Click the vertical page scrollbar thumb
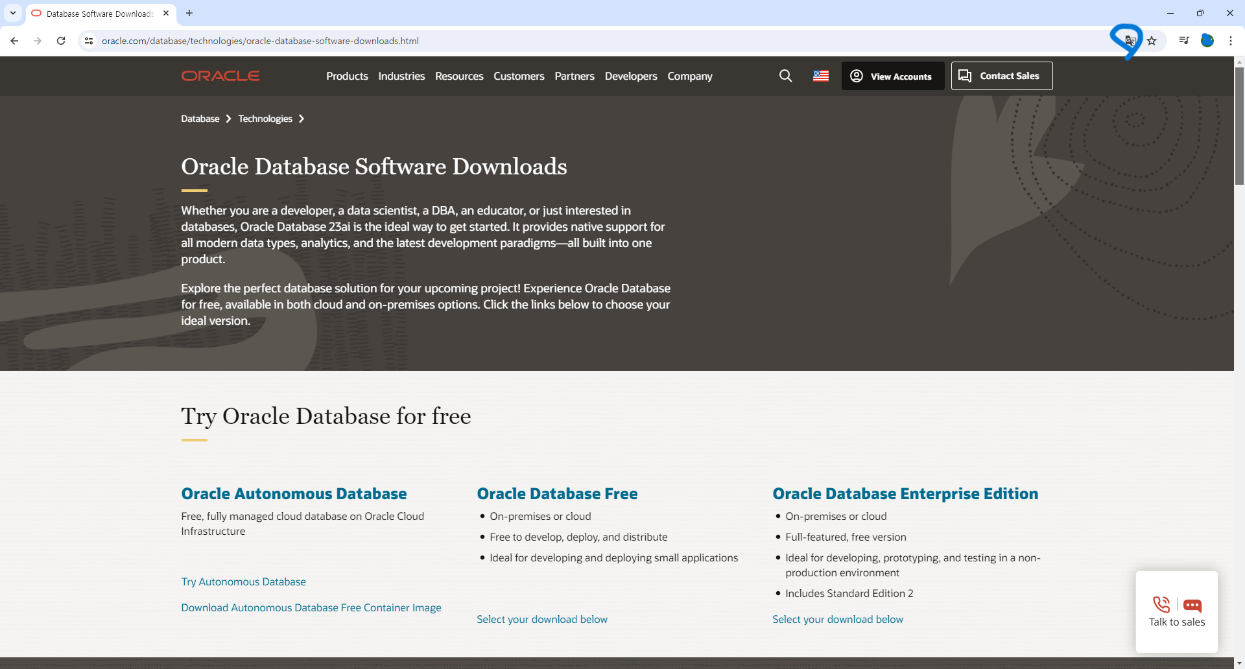This screenshot has width=1245, height=669. click(x=1239, y=126)
